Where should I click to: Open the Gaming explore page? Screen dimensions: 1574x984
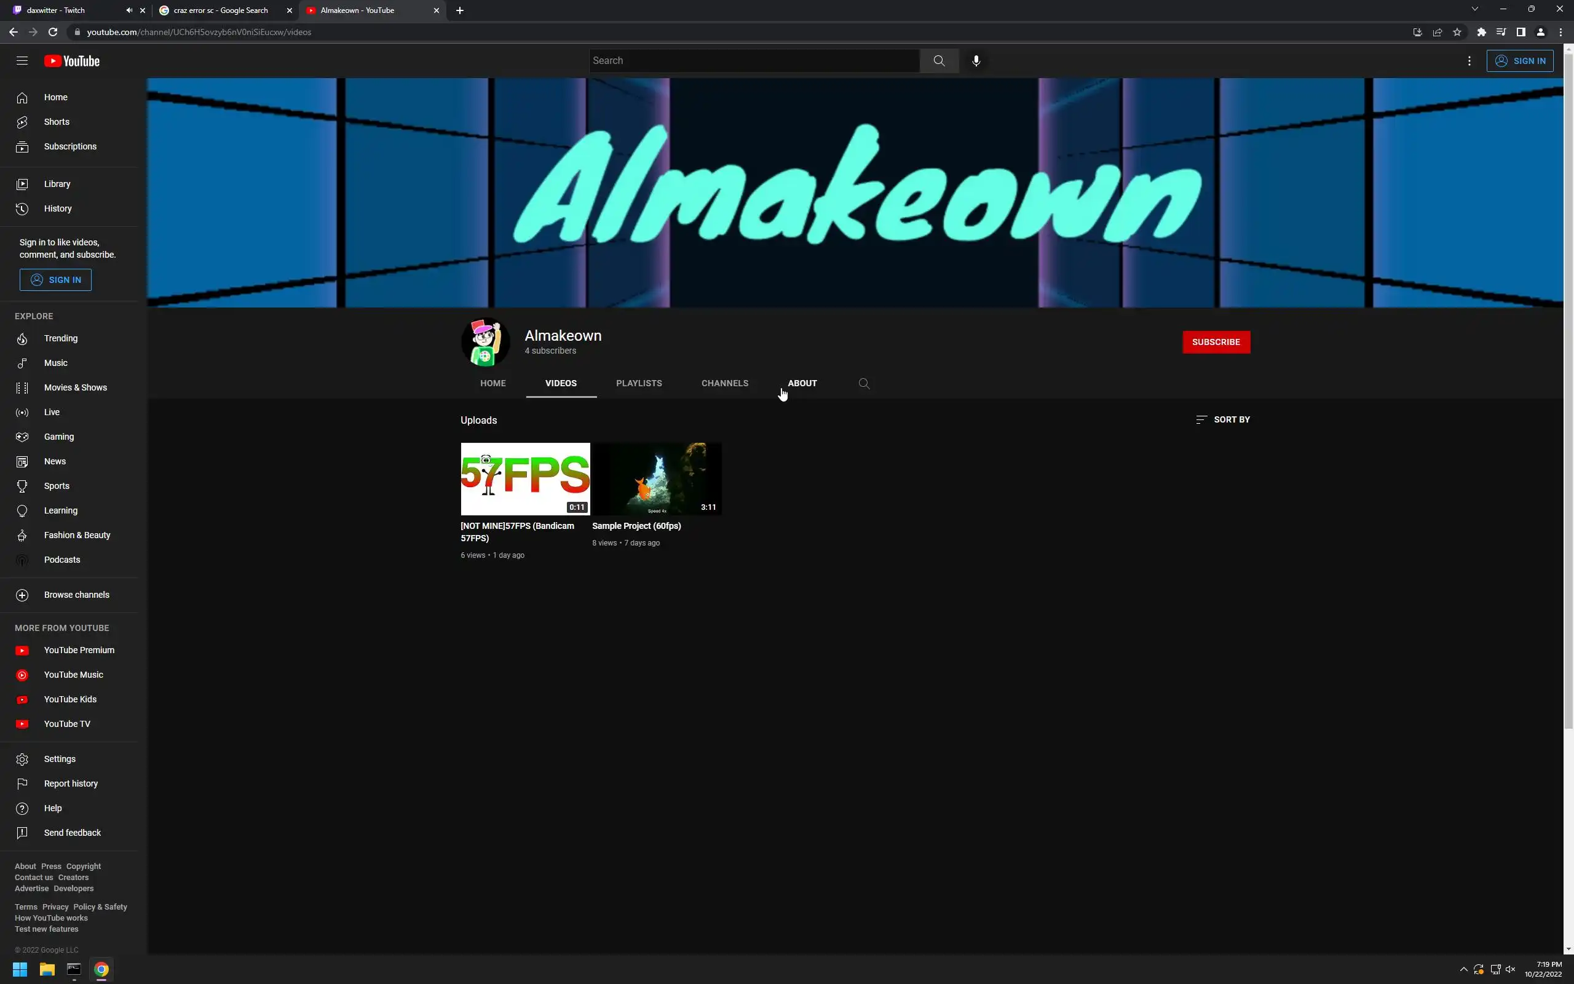click(58, 437)
